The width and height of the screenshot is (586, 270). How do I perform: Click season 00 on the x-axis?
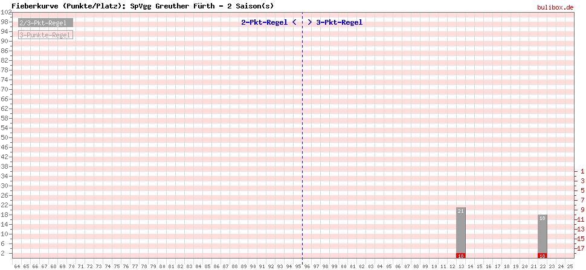pyautogui.click(x=344, y=266)
